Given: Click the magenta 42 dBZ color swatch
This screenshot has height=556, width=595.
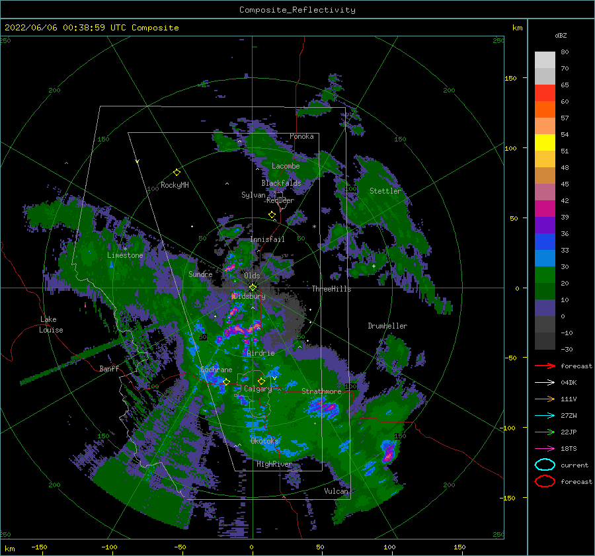Looking at the screenshot, I should tap(545, 208).
